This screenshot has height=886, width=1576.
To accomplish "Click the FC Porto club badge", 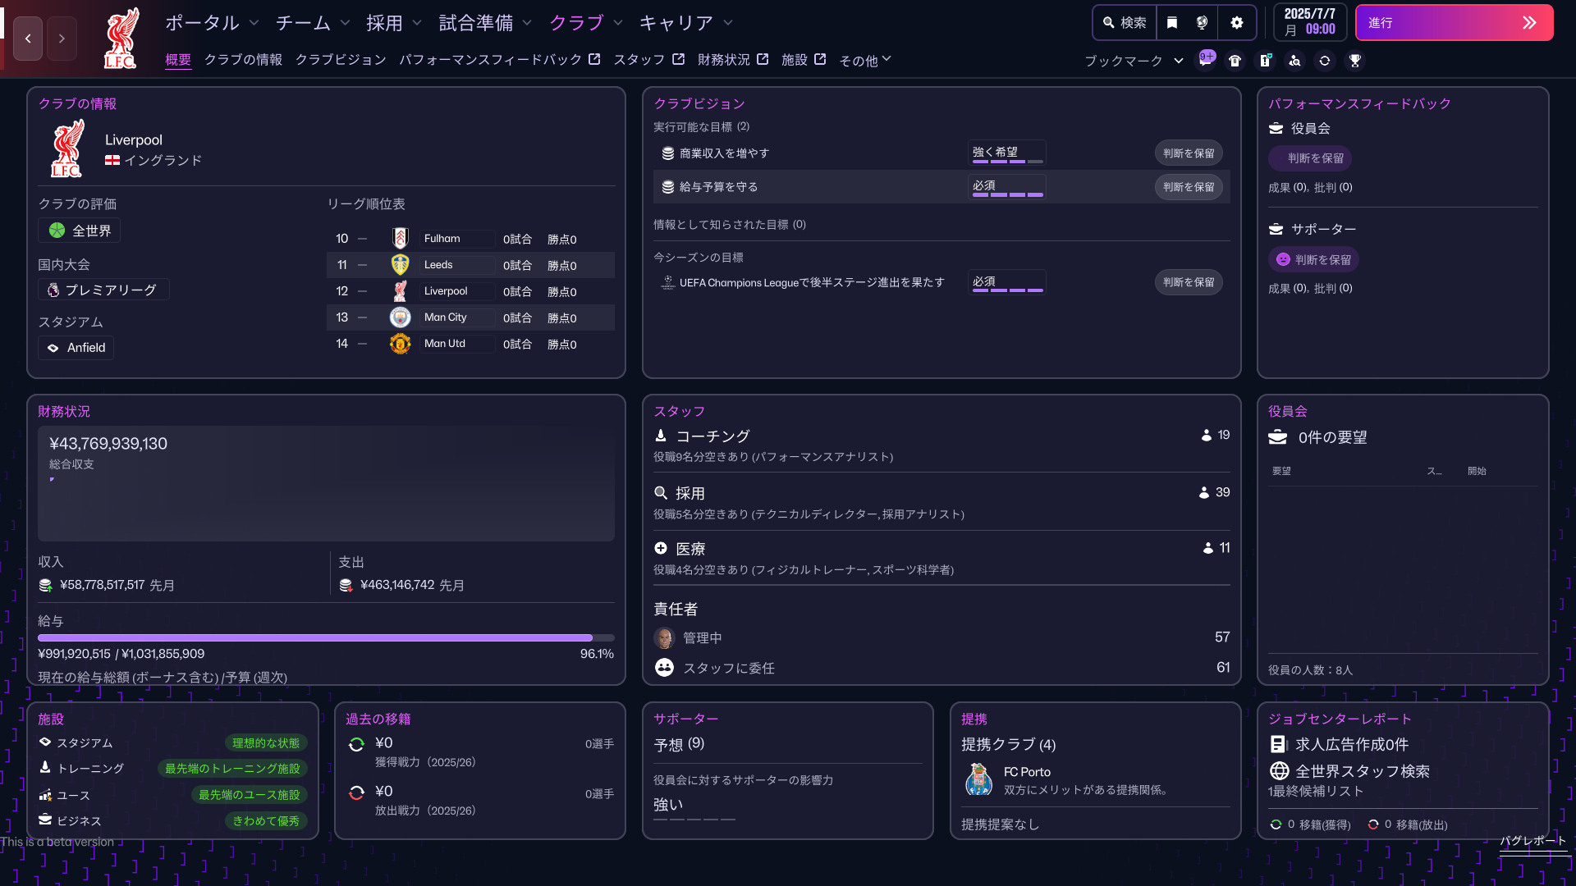I will coord(978,779).
